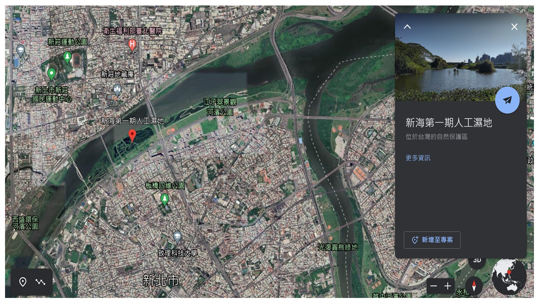Click the 新莊地藏庵 temple marker
The height and width of the screenshot is (303, 539).
(x=117, y=90)
